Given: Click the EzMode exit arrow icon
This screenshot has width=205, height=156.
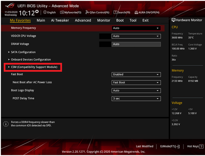Looking at the screenshot, I should pos(178,146).
